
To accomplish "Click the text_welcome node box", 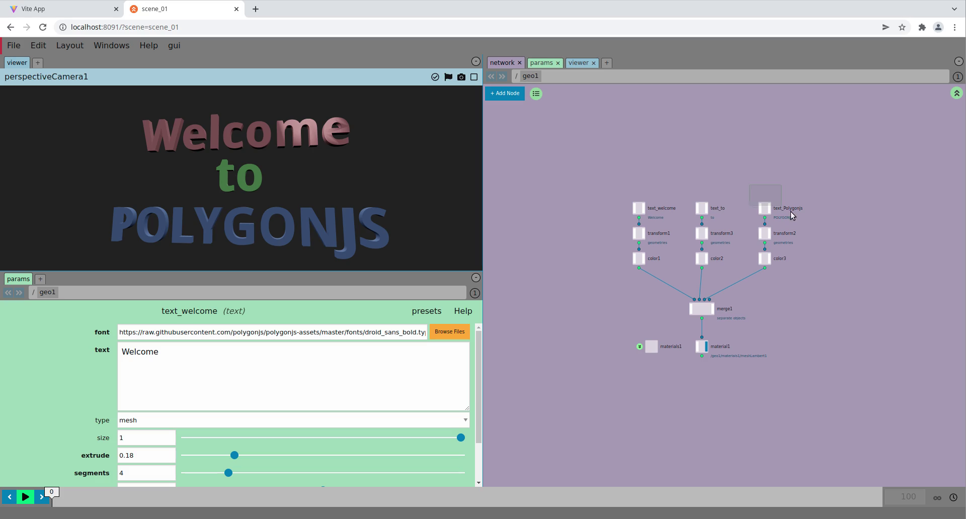I will pyautogui.click(x=639, y=208).
